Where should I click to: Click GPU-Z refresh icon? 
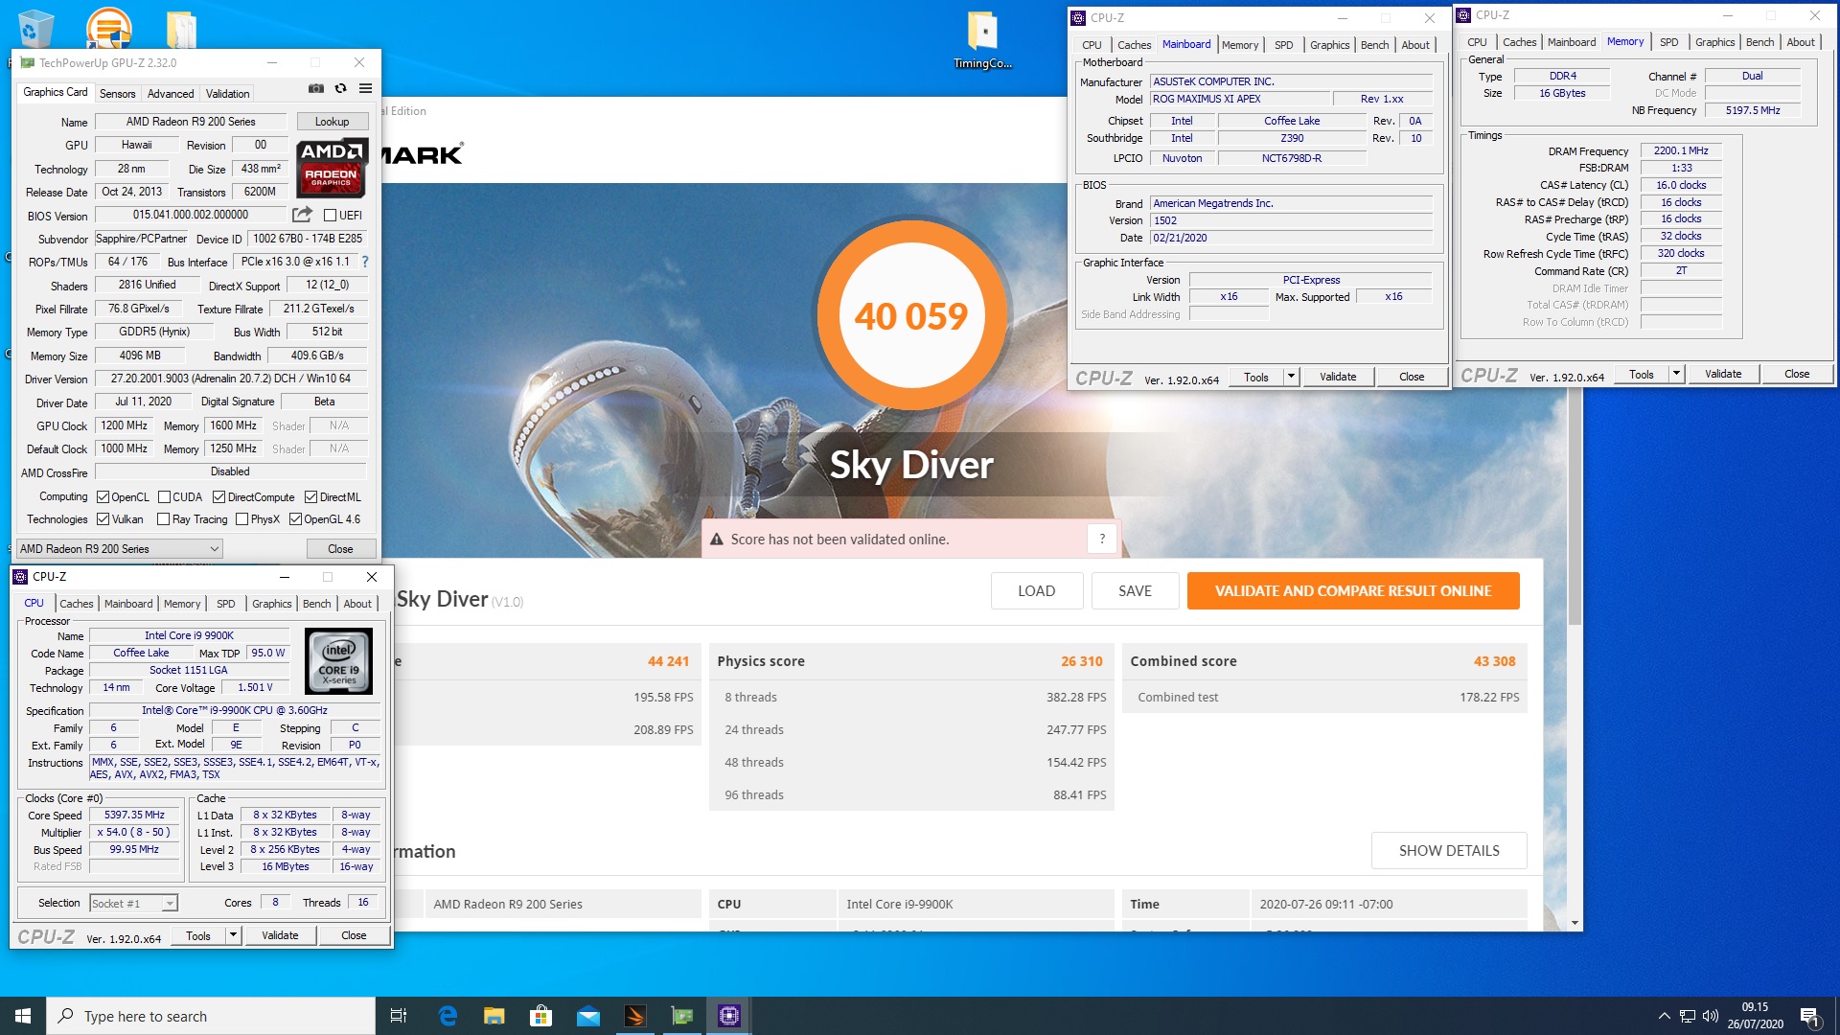click(x=340, y=89)
